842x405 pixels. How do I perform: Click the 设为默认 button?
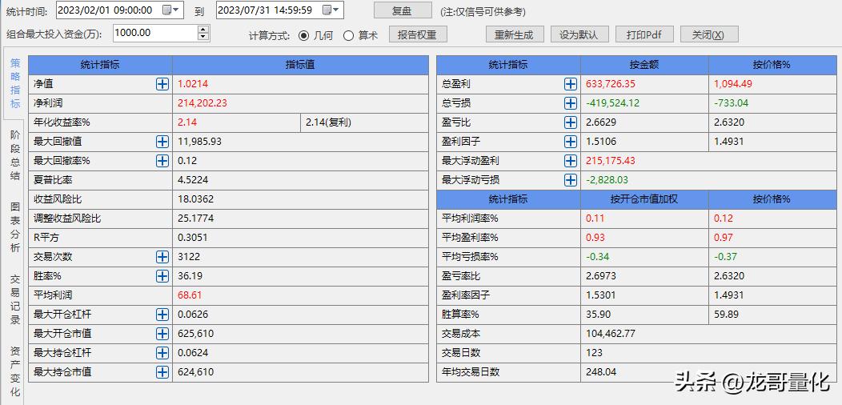[579, 35]
